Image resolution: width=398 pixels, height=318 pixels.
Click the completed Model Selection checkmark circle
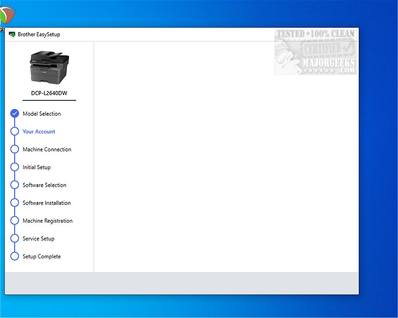pos(15,114)
